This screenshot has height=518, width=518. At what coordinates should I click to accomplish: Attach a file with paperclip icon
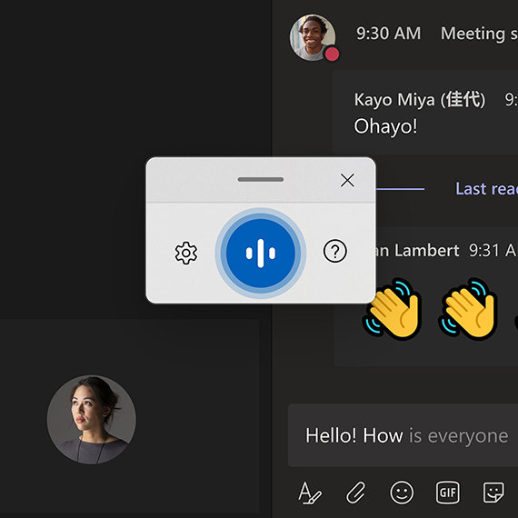(x=356, y=493)
